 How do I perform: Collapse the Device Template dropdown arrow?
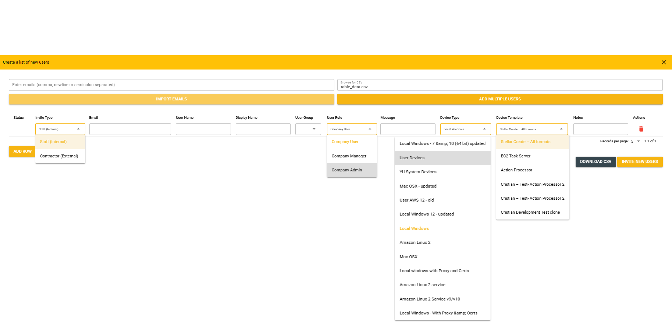561,129
